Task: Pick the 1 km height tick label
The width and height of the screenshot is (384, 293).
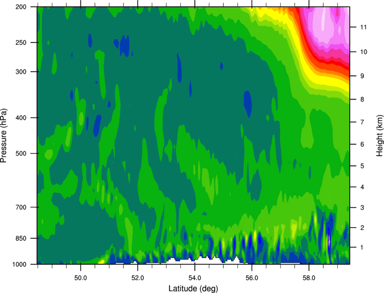Action: click(362, 247)
